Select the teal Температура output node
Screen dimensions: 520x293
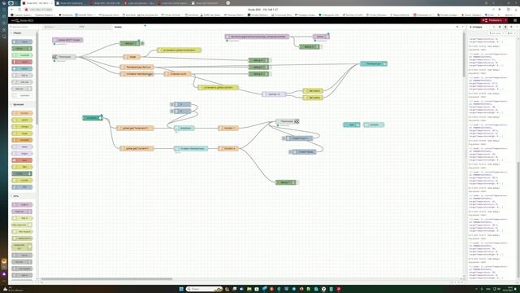pos(374,63)
